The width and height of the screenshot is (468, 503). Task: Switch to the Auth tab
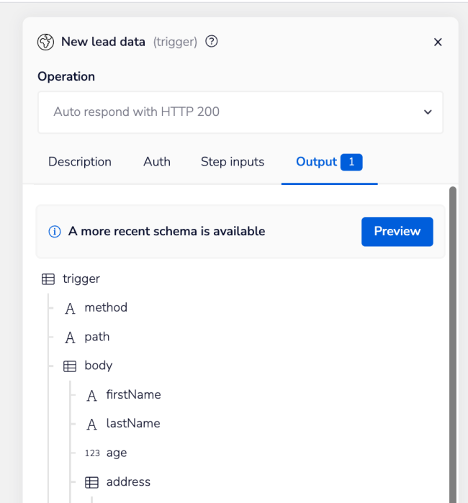tap(157, 162)
